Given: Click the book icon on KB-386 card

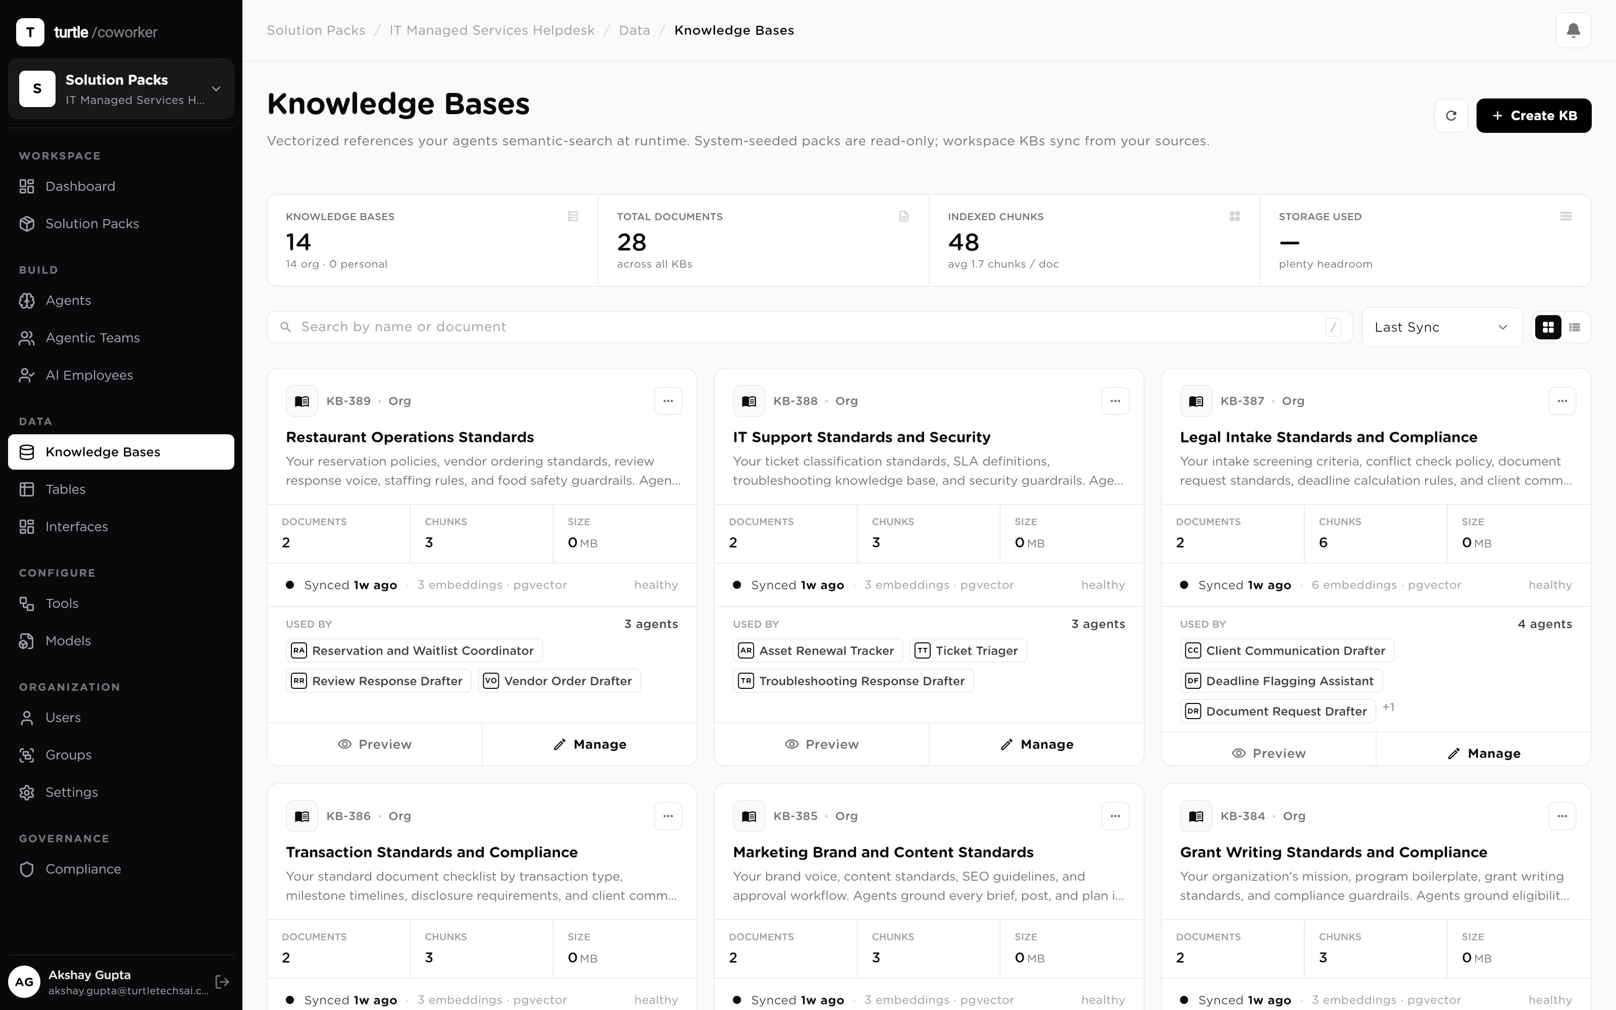Looking at the screenshot, I should 302,816.
